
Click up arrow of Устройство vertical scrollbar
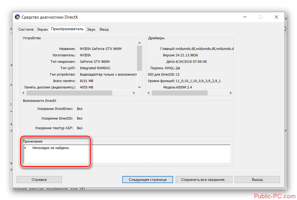click(x=139, y=43)
